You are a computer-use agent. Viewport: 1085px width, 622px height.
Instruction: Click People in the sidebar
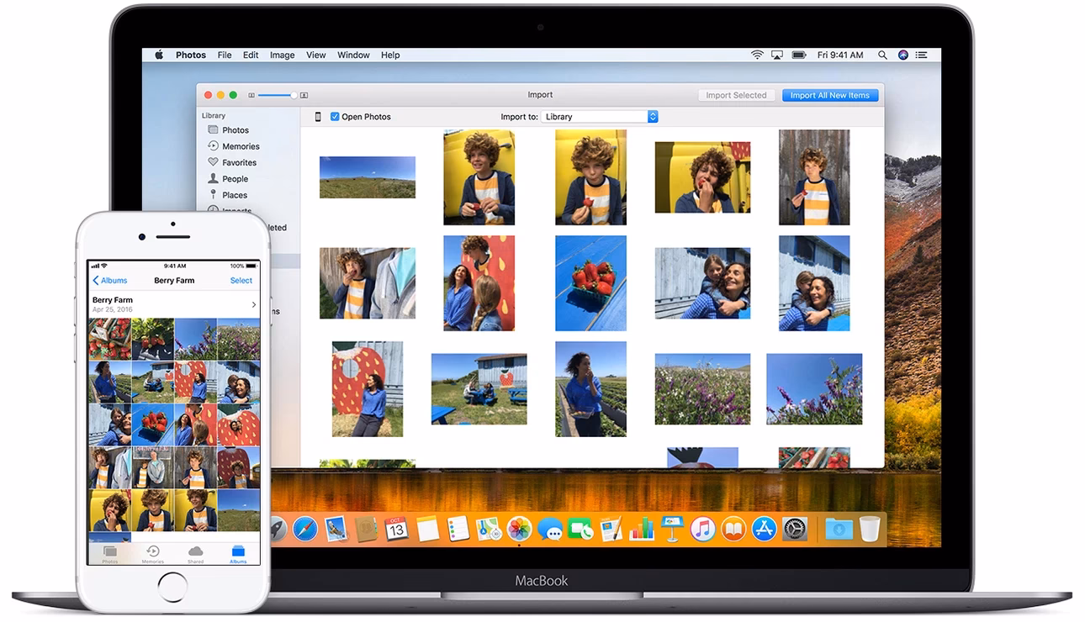[x=235, y=178]
